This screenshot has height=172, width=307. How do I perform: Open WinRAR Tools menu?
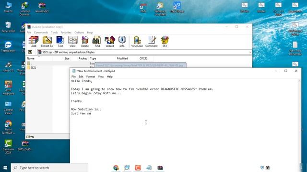[x=54, y=32]
